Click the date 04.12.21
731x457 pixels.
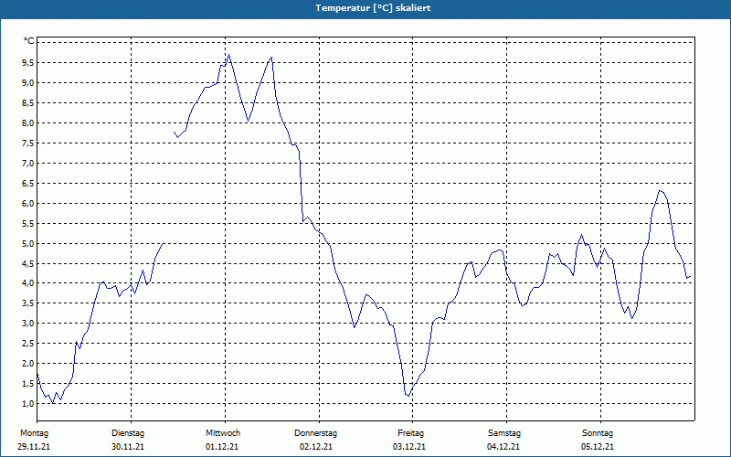pyautogui.click(x=503, y=447)
